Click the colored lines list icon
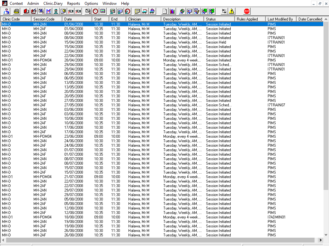Image resolution: width=329 pixels, height=246 pixels. [x=103, y=11]
